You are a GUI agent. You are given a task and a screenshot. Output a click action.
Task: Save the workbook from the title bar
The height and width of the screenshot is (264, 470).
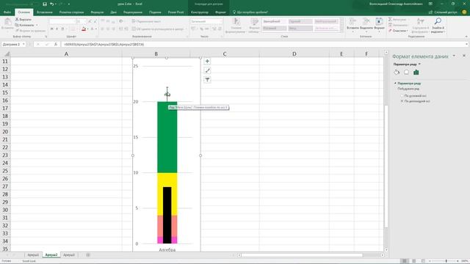pyautogui.click(x=45, y=4)
